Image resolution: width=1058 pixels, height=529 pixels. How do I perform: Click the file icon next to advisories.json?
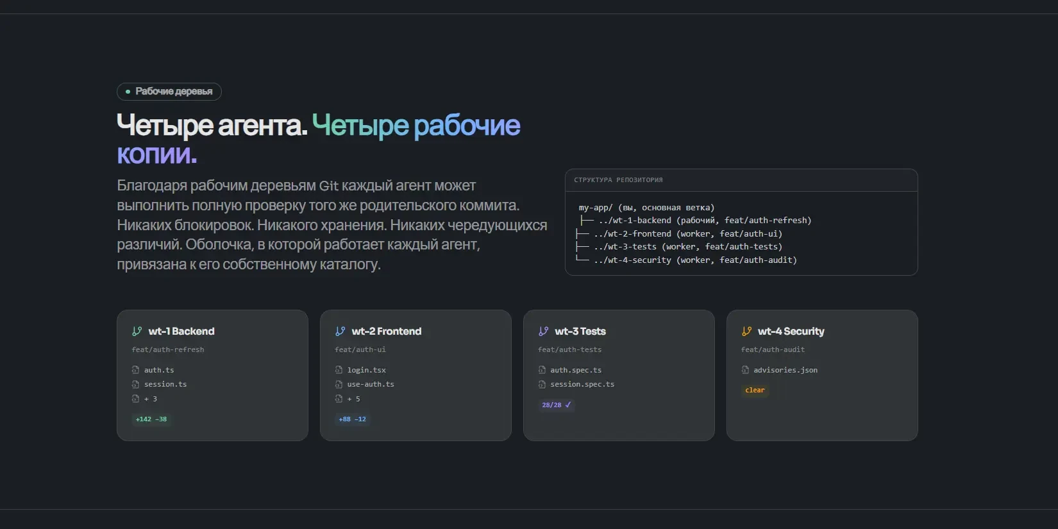coord(745,370)
